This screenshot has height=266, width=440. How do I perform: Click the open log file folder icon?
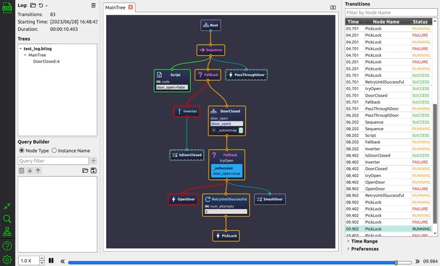pos(34,5)
